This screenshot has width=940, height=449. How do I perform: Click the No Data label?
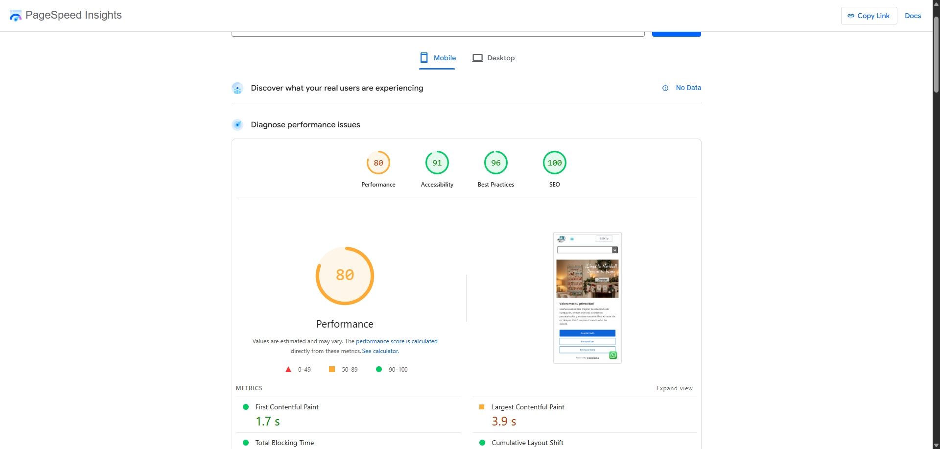click(x=688, y=88)
